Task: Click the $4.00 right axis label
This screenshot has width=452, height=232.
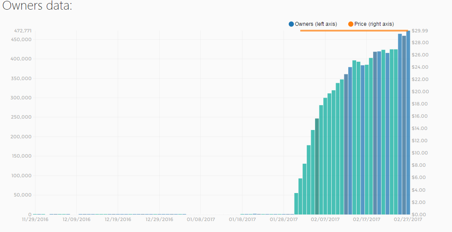Action: pyautogui.click(x=419, y=190)
